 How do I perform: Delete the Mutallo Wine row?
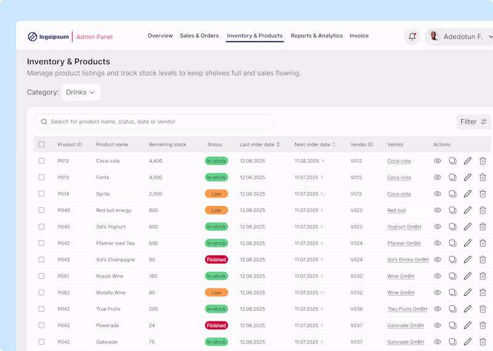[483, 292]
